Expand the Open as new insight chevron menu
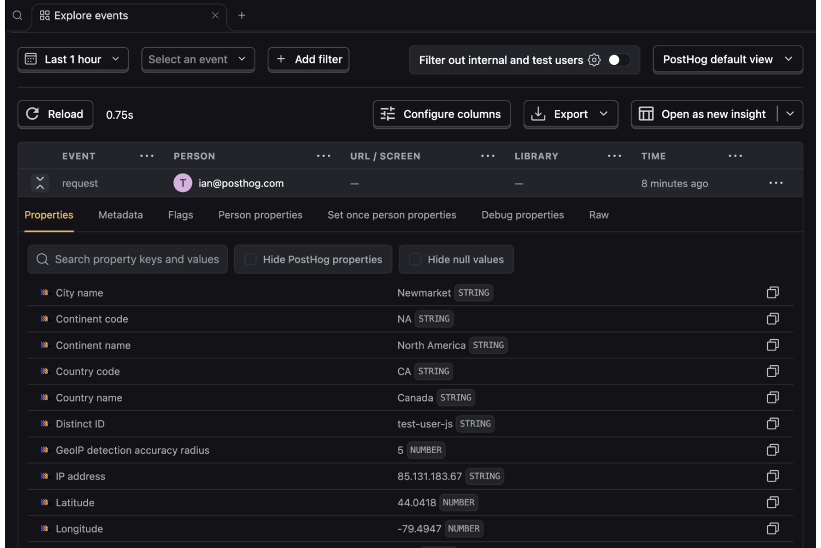 tap(790, 114)
